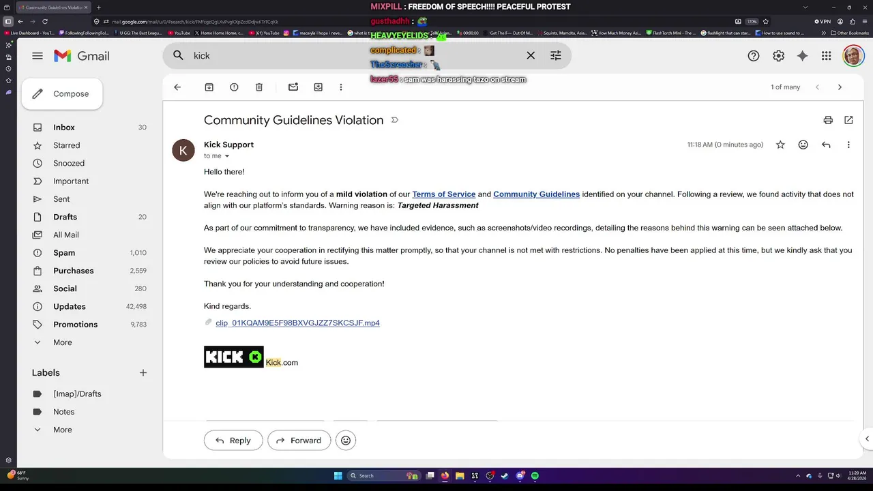This screenshot has height=491, width=873.
Task: Expand recipient details arrow after 'to me'
Action: tap(227, 156)
